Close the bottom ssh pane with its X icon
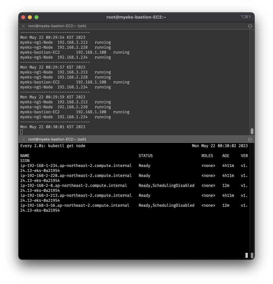Screen dimensions: 273x284 (23, 139)
